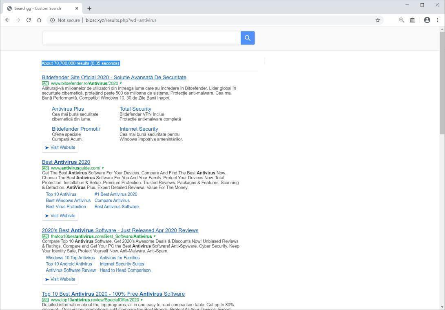Screen dimensions: 445x310
Task: Click the forward navigation arrow
Action: (x=18, y=20)
